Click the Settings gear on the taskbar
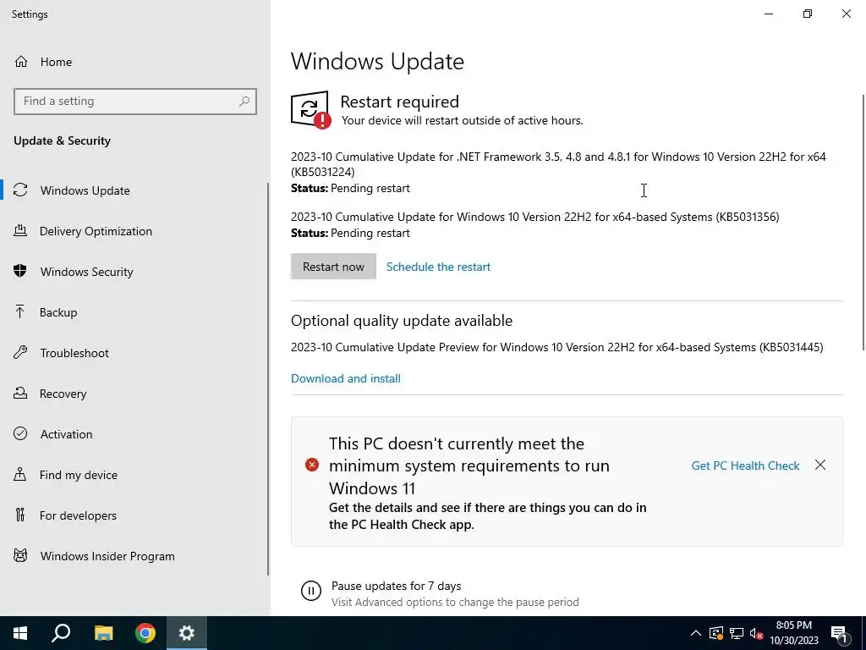This screenshot has width=866, height=650. click(x=187, y=633)
